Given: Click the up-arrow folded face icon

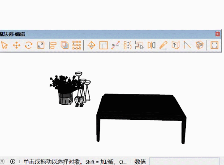Looking at the screenshot, I should 176,45.
